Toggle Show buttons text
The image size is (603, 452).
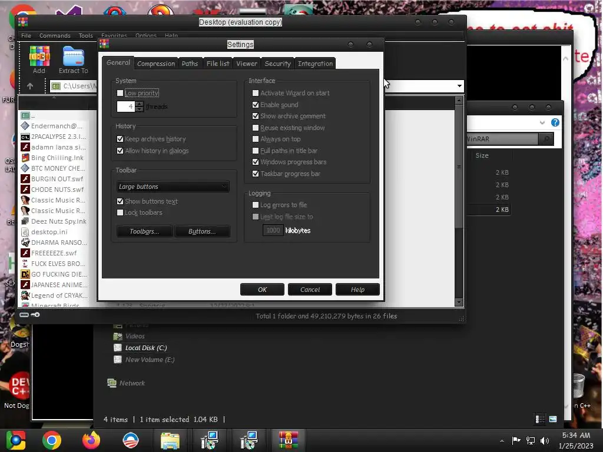120,201
